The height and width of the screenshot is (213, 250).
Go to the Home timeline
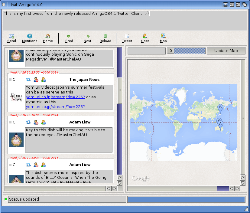click(48, 38)
